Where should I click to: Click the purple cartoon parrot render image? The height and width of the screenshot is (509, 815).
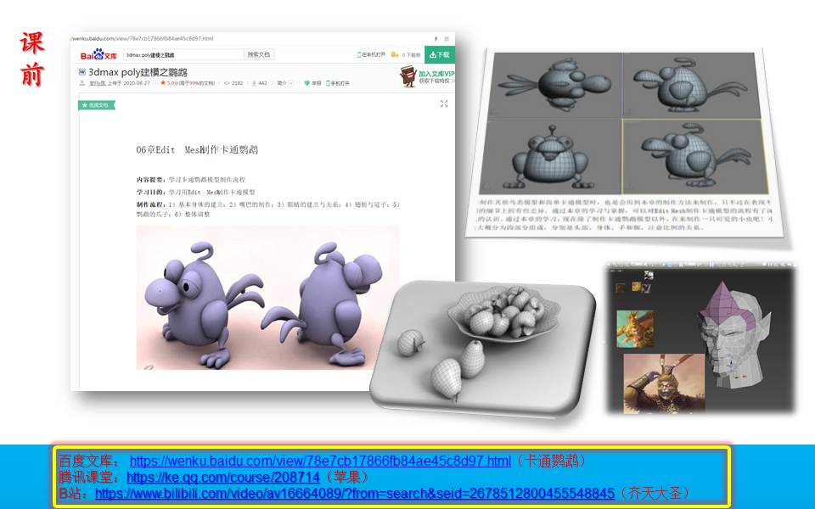pos(266,297)
